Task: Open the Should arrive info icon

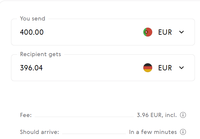Action: 183,132
